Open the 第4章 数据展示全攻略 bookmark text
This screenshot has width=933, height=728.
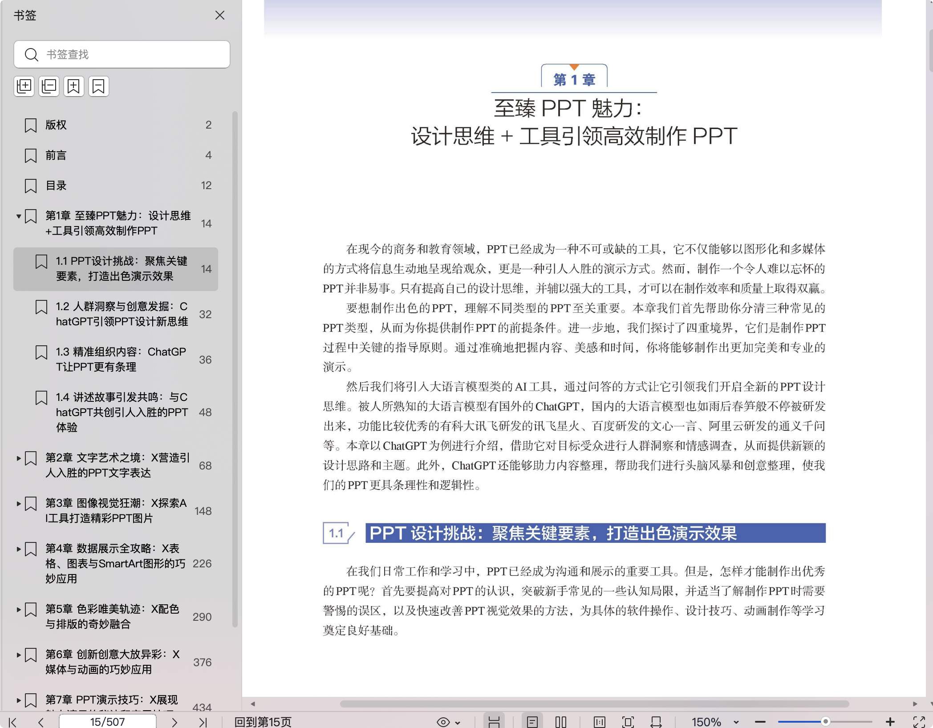click(115, 563)
